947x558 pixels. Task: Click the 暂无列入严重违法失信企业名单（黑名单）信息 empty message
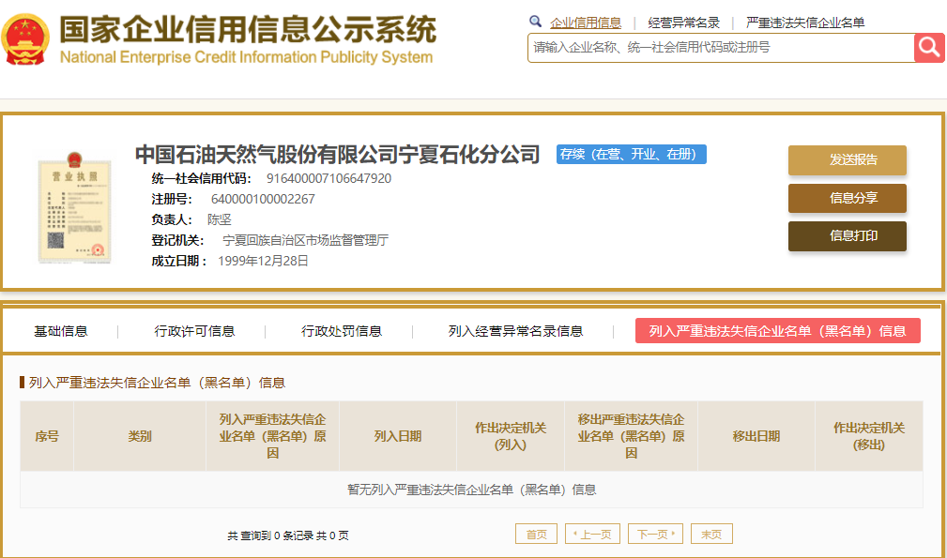click(x=472, y=490)
